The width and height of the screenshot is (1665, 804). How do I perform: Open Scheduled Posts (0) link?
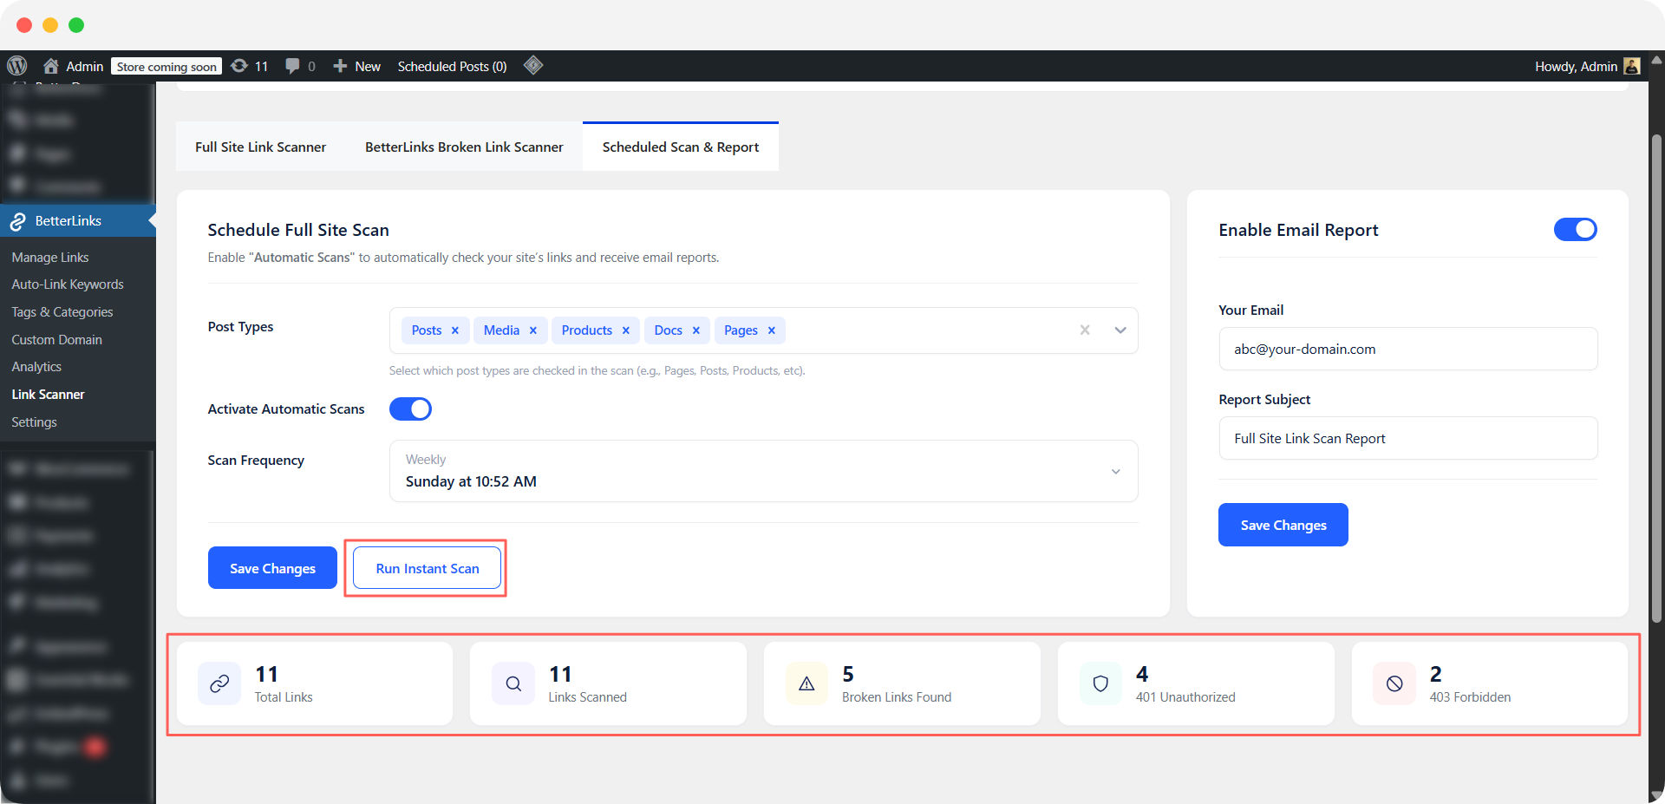pos(452,66)
